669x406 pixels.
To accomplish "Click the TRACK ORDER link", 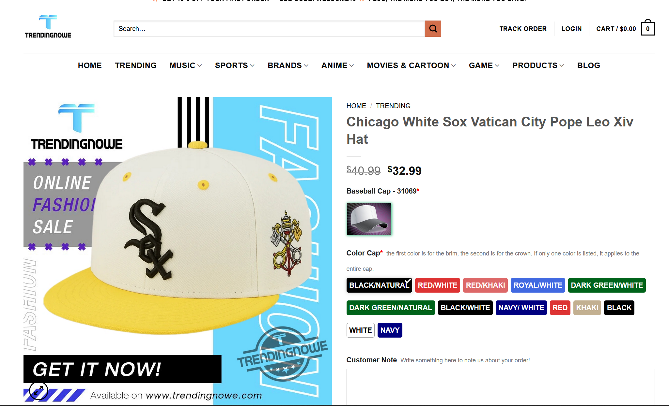I will [x=523, y=29].
